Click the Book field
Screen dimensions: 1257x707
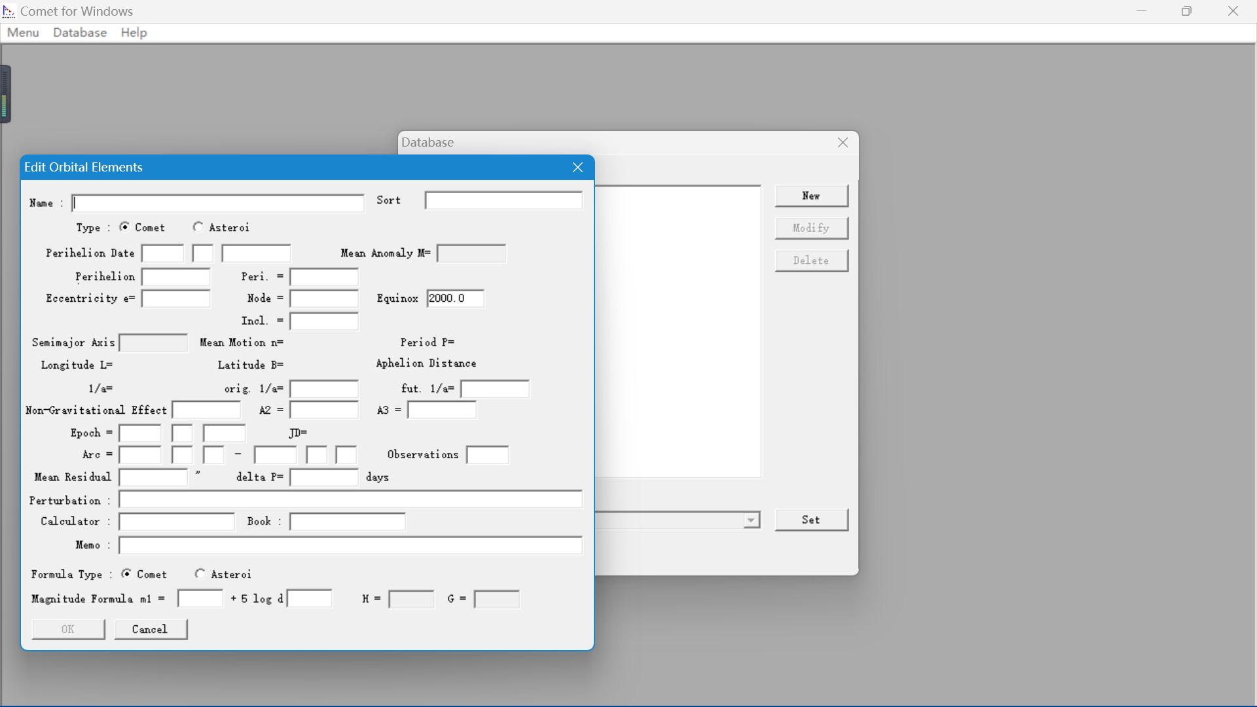coord(348,522)
